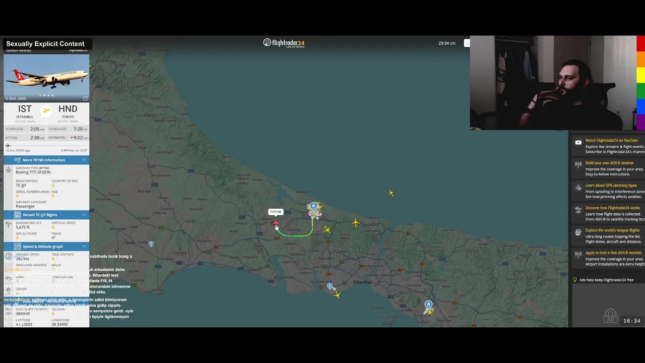This screenshot has width=645, height=363.
Task: Open the aircraft photo in external view
Action: coord(85,98)
